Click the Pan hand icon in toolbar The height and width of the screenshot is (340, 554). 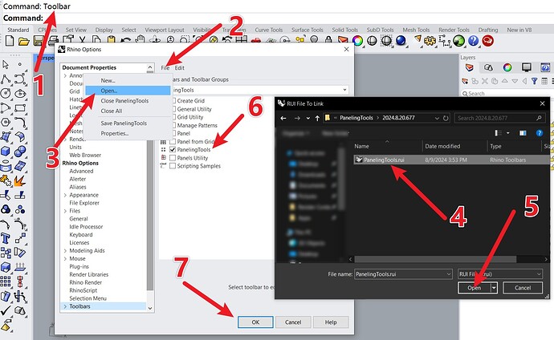(141, 40)
